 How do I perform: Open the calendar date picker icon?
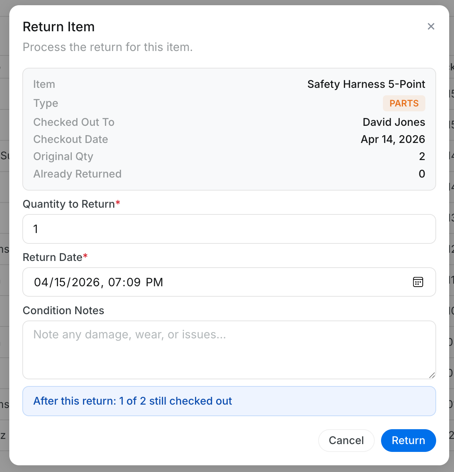click(x=418, y=282)
